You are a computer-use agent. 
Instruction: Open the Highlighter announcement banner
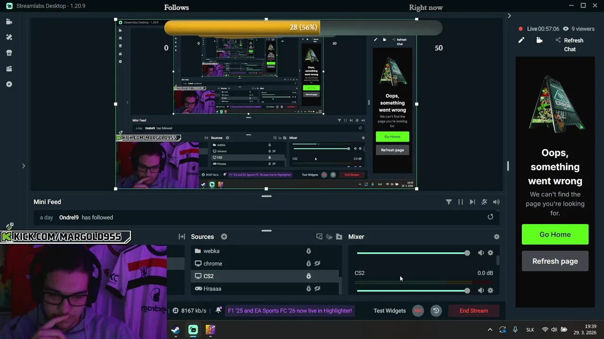(x=290, y=311)
